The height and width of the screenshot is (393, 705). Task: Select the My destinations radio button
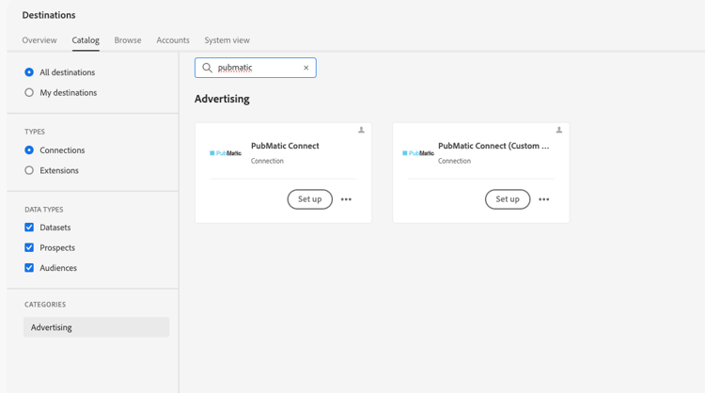coord(29,93)
